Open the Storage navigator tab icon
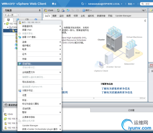Screen dimensions: 153x133 pyautogui.click(x=27, y=19)
